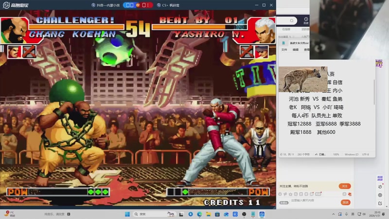
Task: Open the 文件 menu in Notepad
Action: pyautogui.click(x=284, y=50)
